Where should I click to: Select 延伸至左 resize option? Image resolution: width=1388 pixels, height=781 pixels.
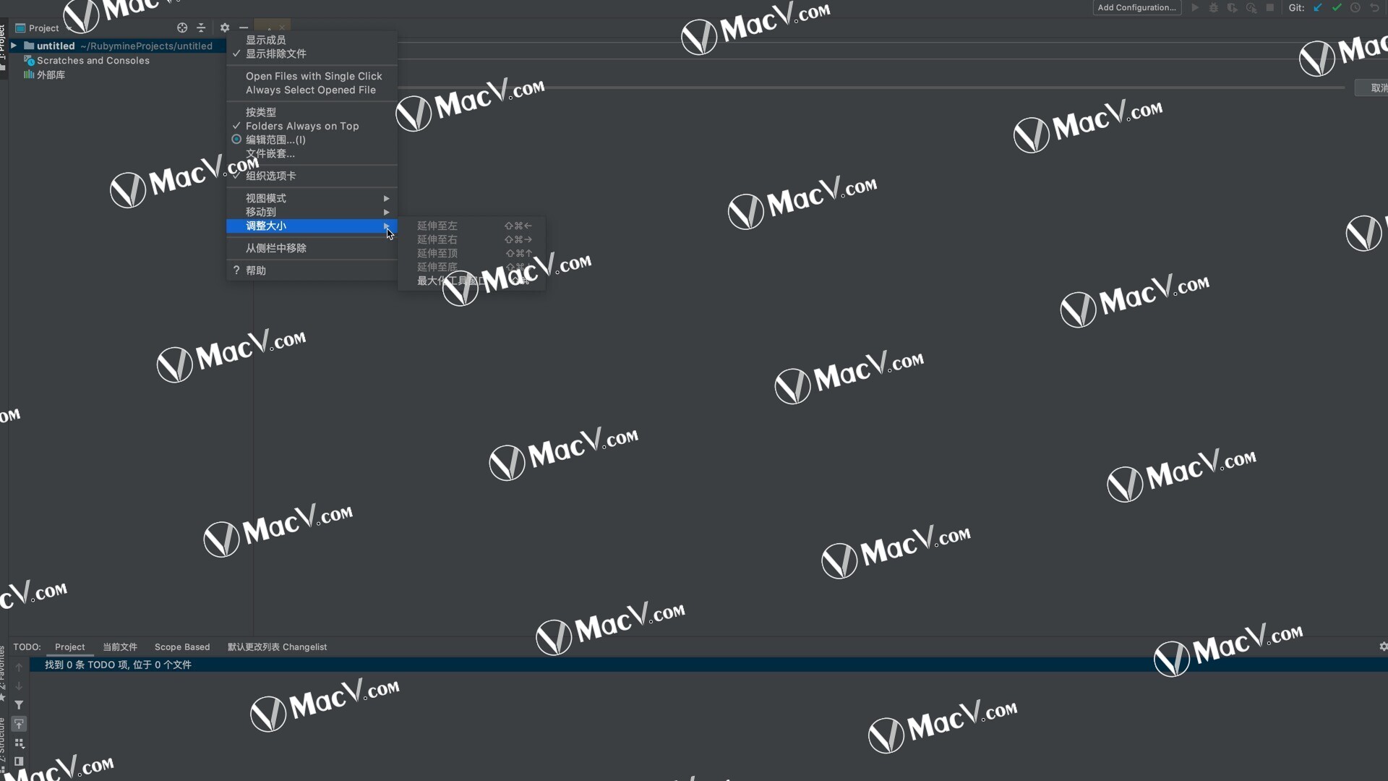[437, 225]
